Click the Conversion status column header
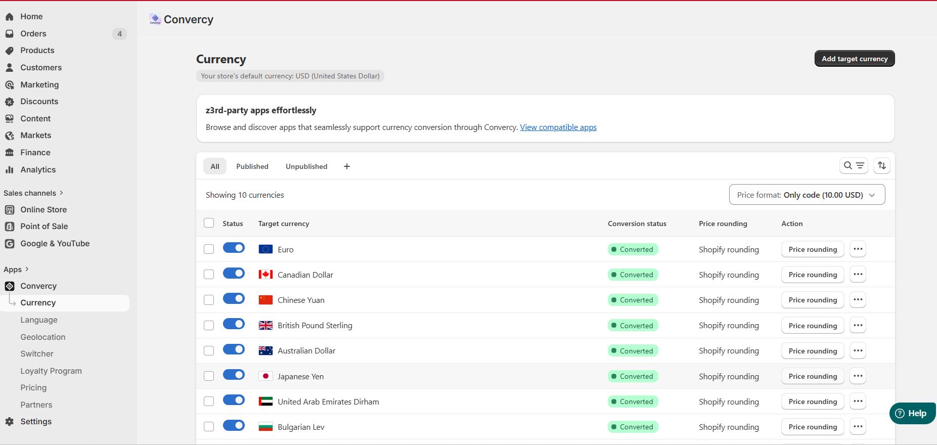The width and height of the screenshot is (937, 445). click(x=637, y=224)
